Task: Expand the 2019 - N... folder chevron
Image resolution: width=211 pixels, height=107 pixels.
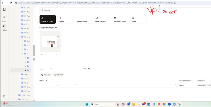Action: click(17, 99)
